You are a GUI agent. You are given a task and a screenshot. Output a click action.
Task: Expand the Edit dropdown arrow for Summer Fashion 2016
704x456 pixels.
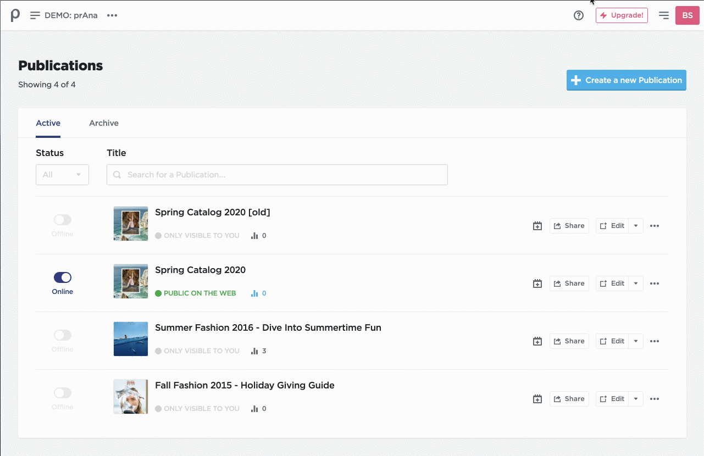[636, 341]
